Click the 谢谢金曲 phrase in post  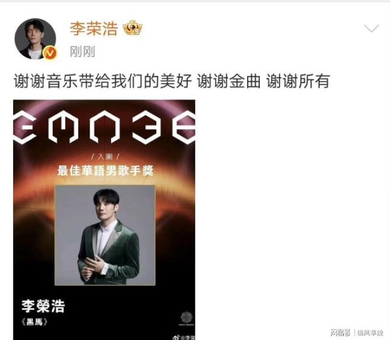click(x=229, y=81)
